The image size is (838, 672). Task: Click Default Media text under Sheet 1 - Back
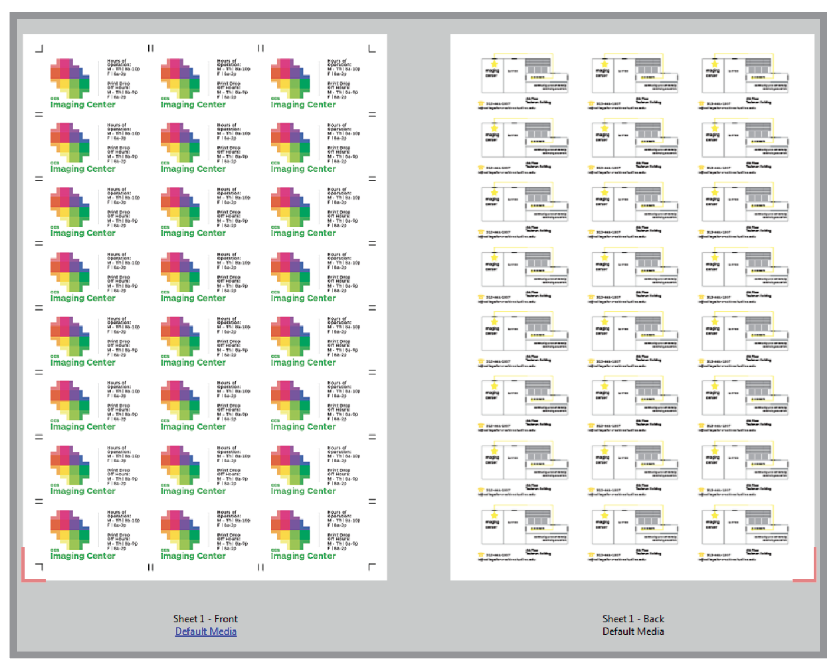[633, 631]
